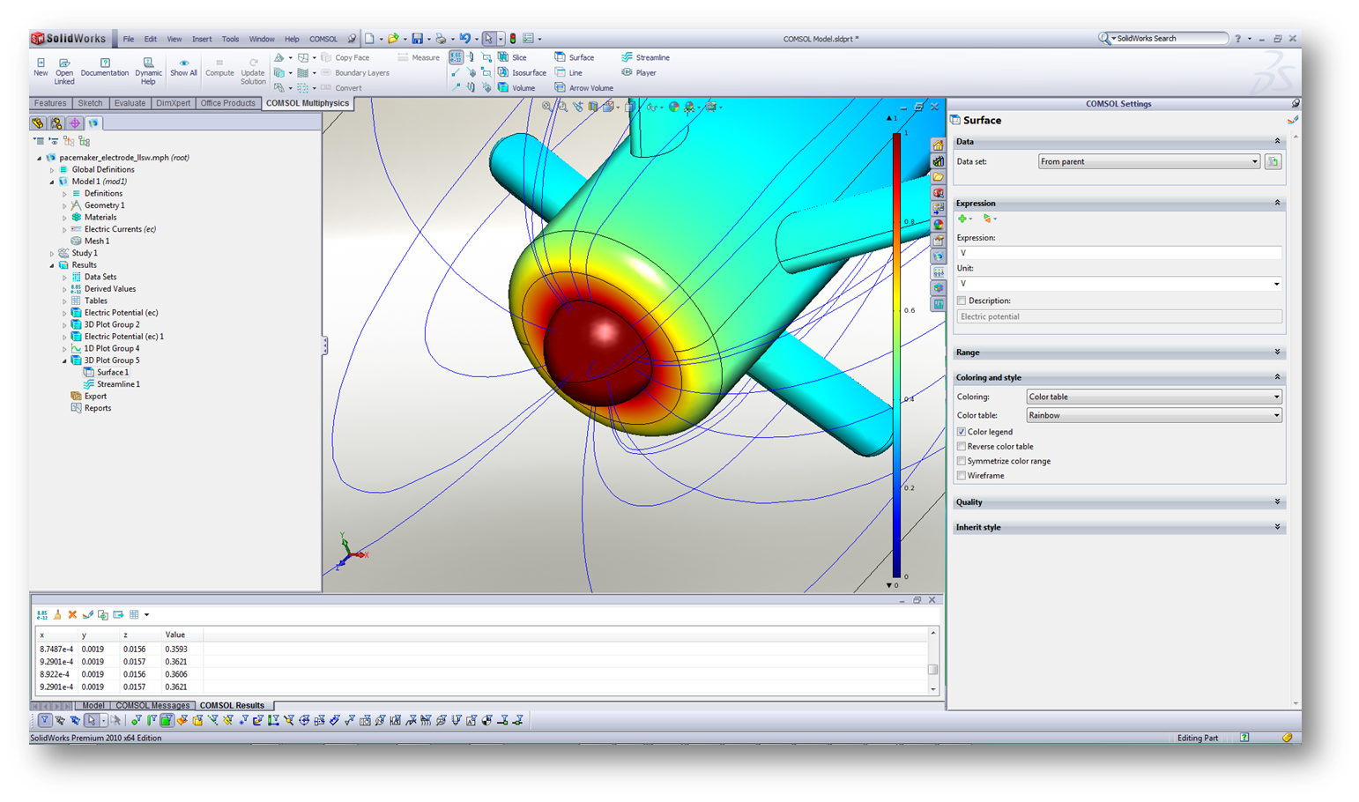Select the Volume plot tool

[x=516, y=87]
